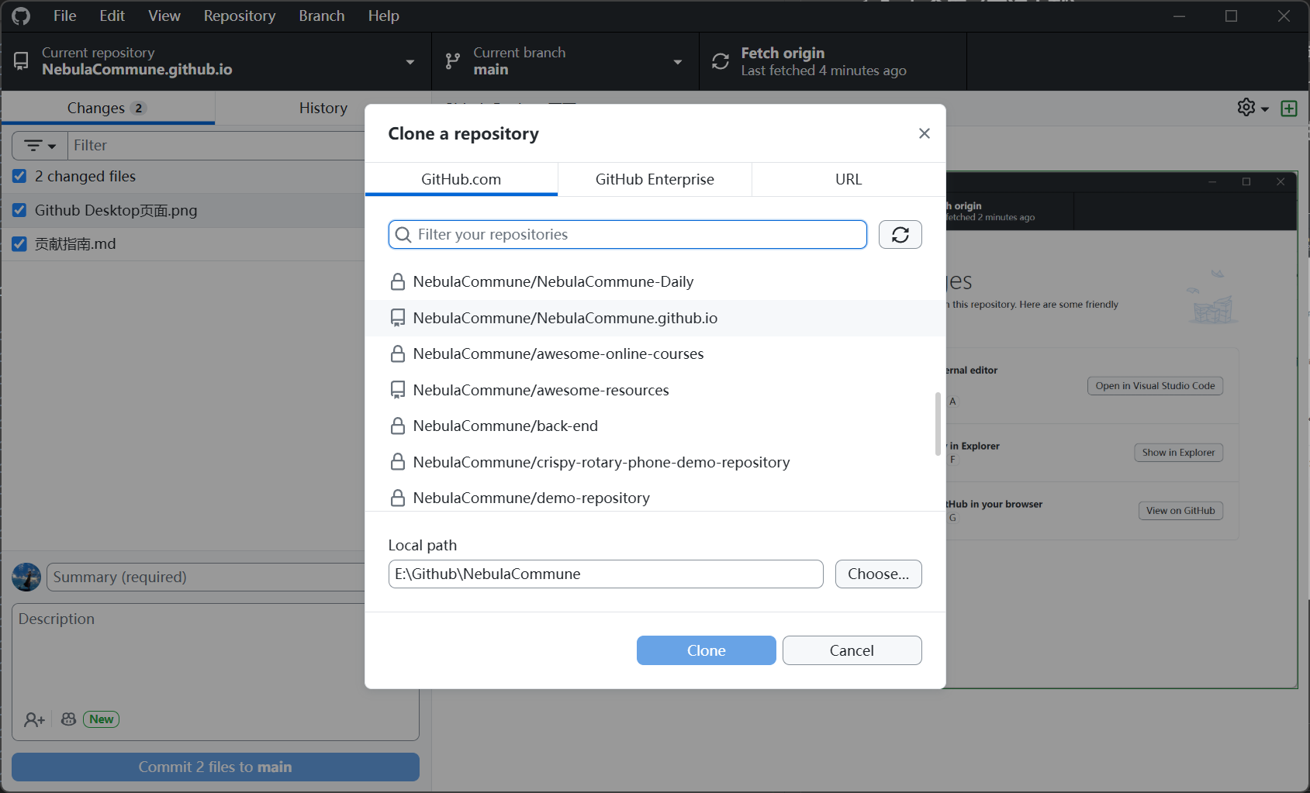
Task: Uncheck the Github Desktop页面.png file checkbox
Action: [20, 211]
